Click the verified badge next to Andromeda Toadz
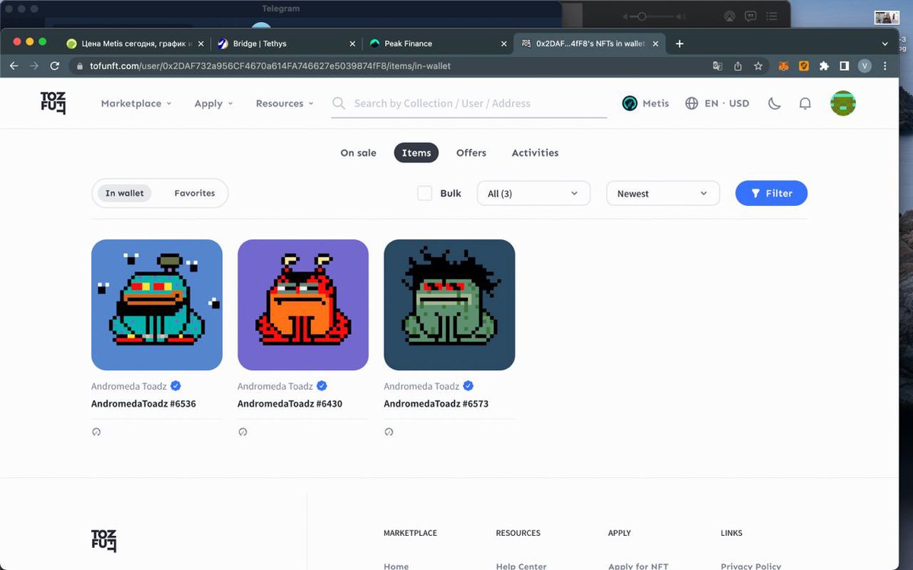This screenshot has height=570, width=913. tap(175, 386)
